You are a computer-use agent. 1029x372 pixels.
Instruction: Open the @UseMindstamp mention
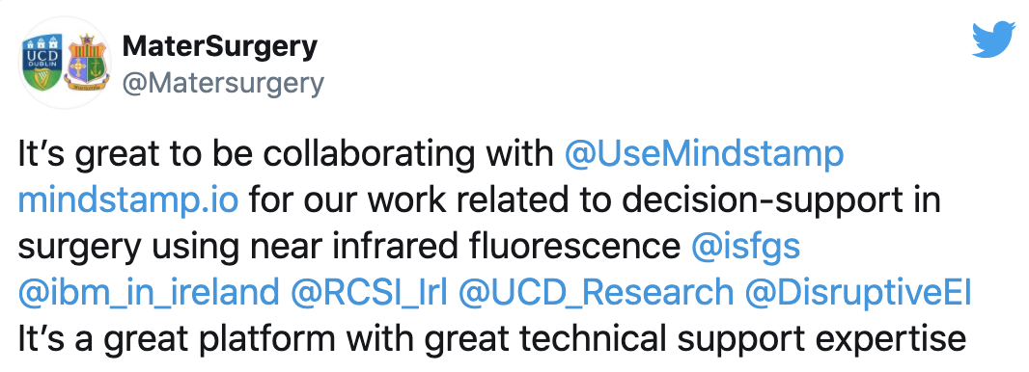704,155
